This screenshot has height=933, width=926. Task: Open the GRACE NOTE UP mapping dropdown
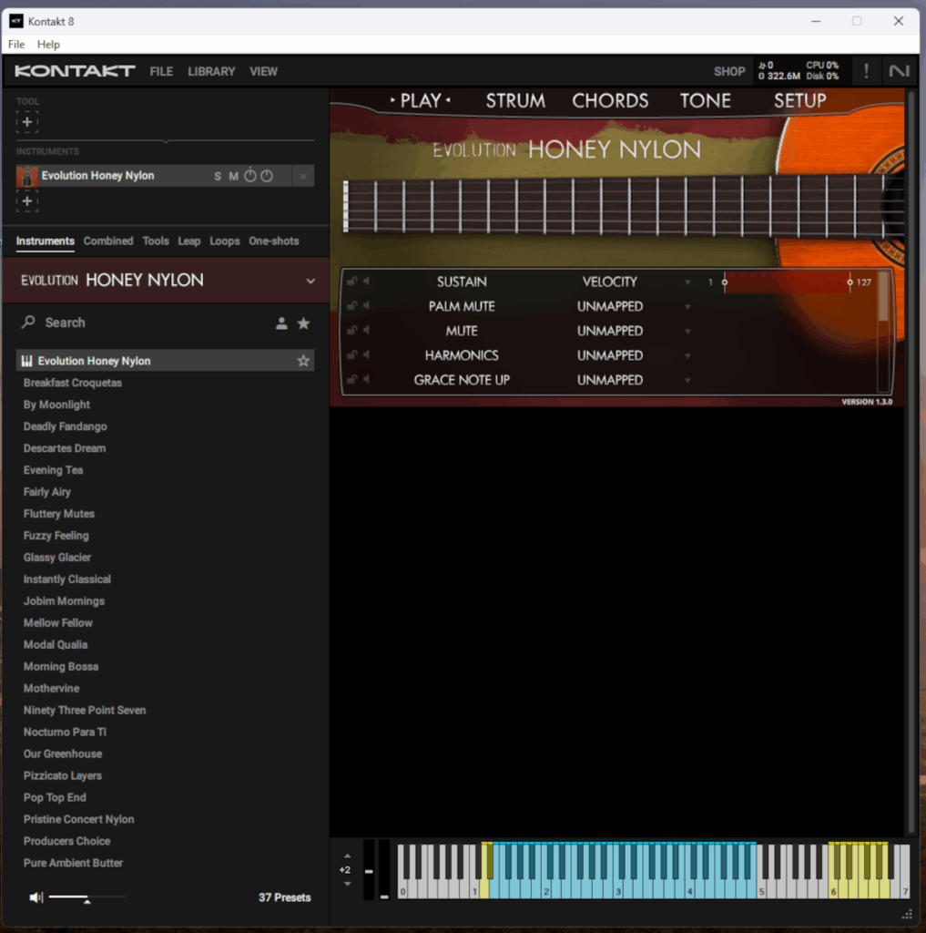coord(687,380)
